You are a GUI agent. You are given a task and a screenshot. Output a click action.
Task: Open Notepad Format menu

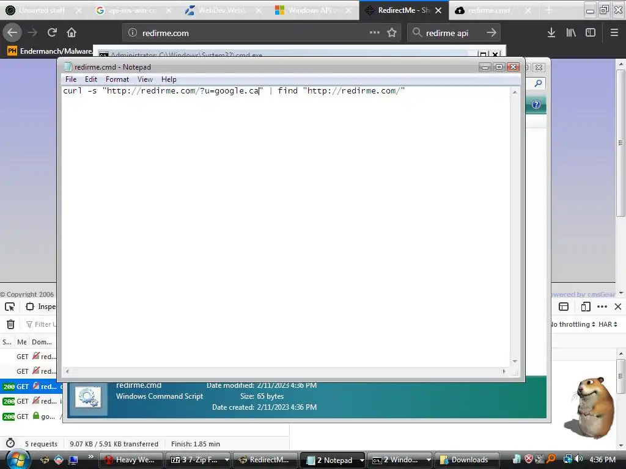coord(117,79)
